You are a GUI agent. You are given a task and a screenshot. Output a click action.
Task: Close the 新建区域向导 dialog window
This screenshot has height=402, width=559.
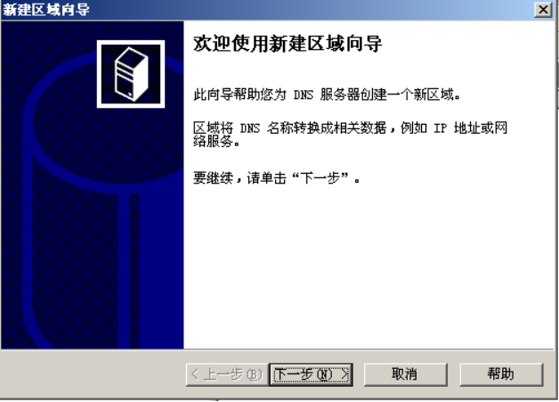pyautogui.click(x=543, y=10)
